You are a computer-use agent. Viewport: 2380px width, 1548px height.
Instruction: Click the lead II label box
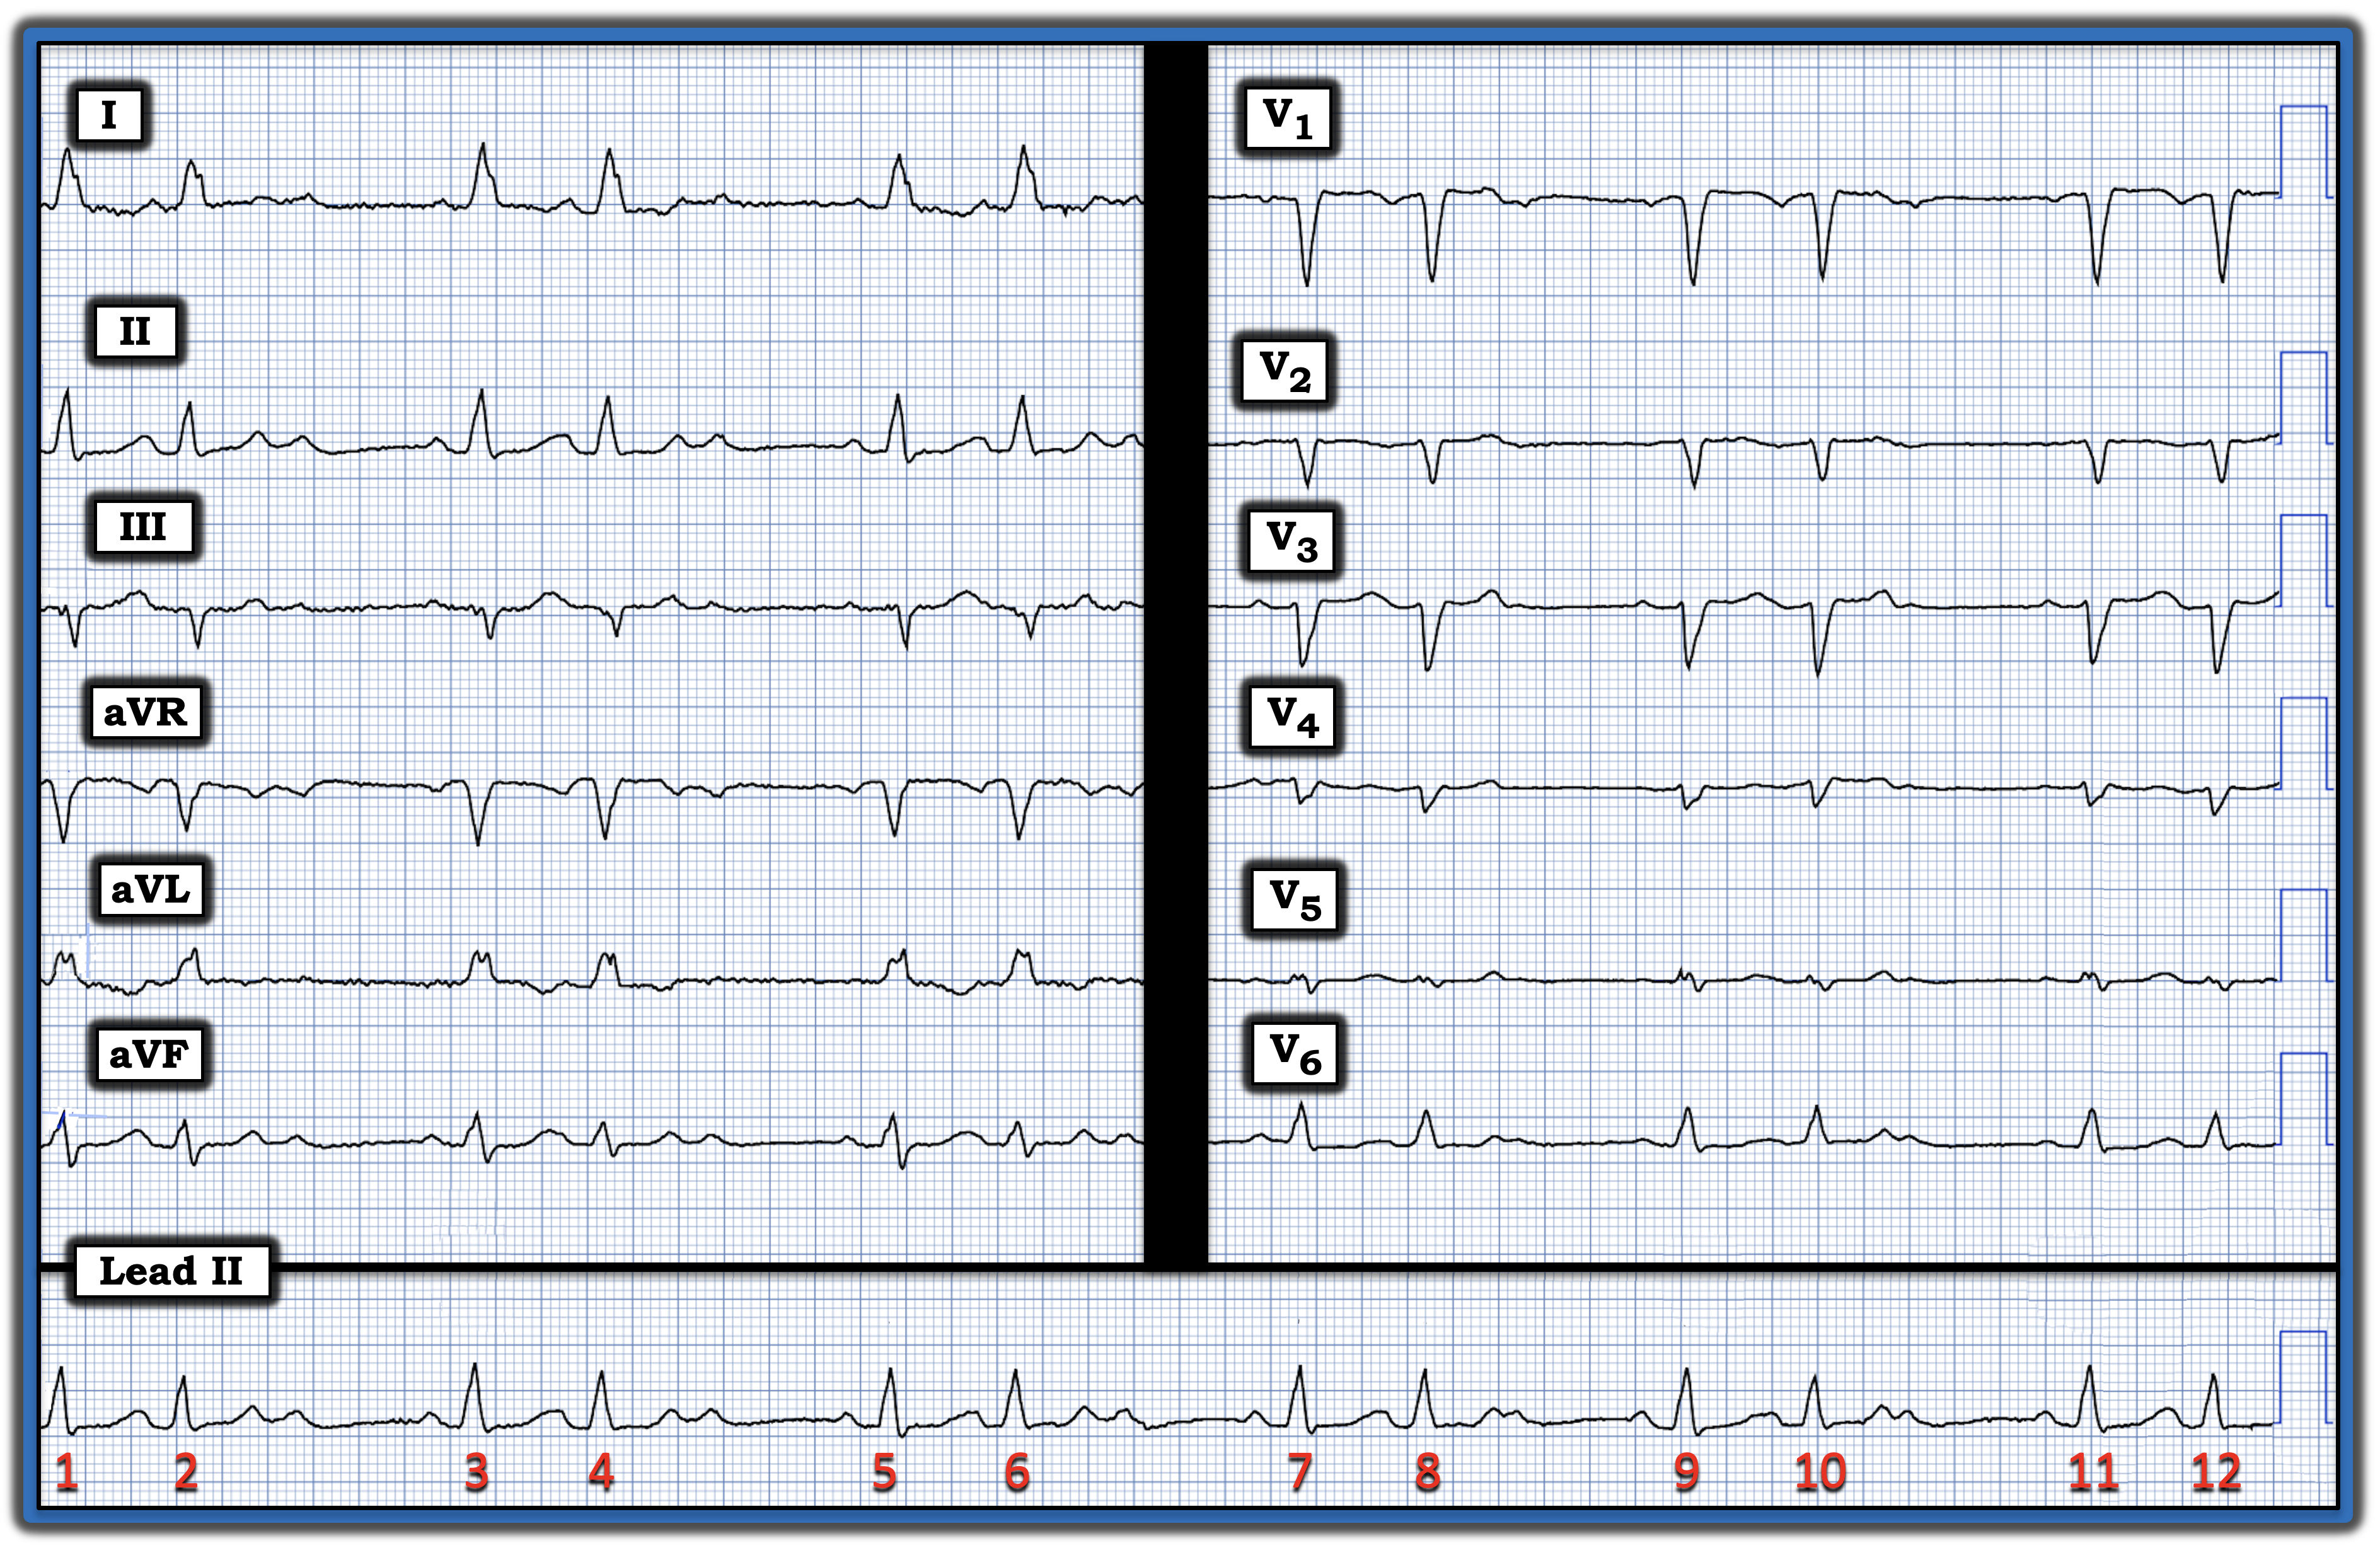135,331
